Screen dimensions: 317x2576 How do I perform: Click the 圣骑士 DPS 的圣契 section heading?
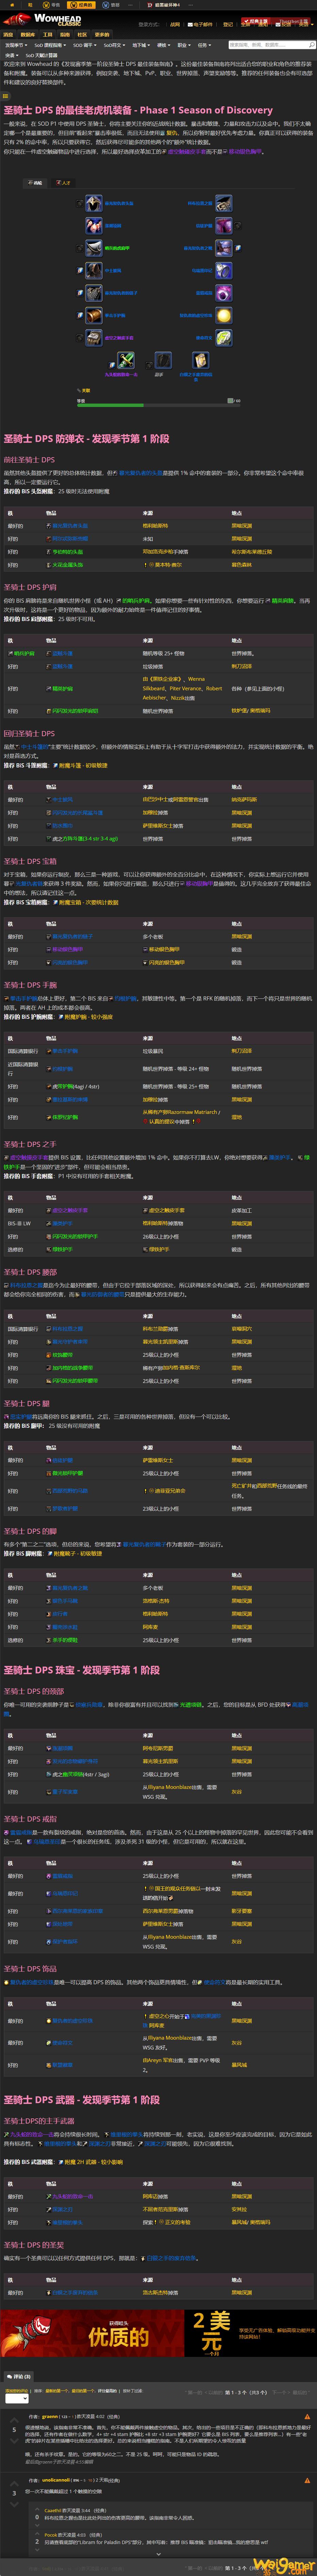tap(33, 2245)
